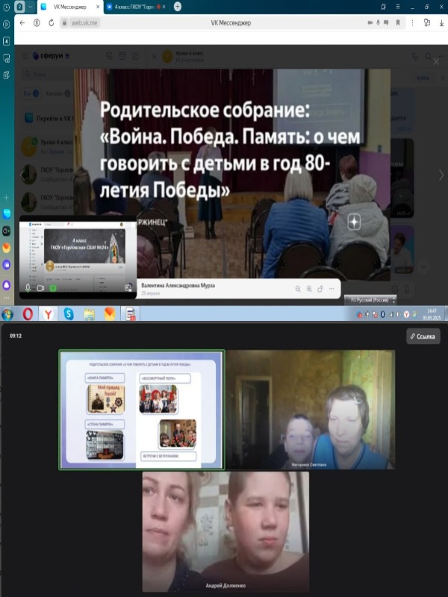Select the shared presentation video tile
This screenshot has height=597, width=448.
click(x=142, y=410)
